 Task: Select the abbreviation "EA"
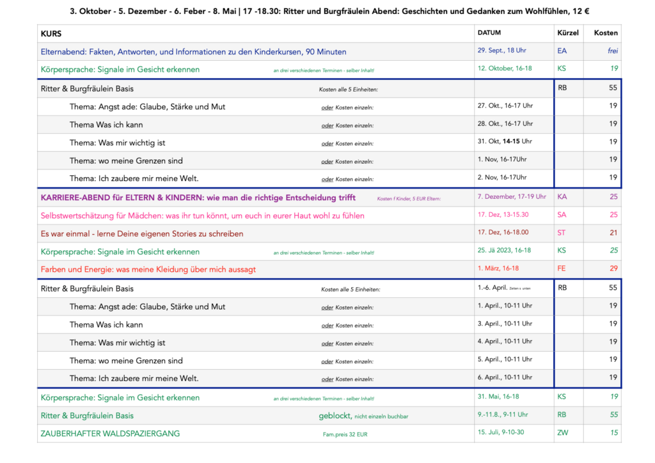pos(562,51)
